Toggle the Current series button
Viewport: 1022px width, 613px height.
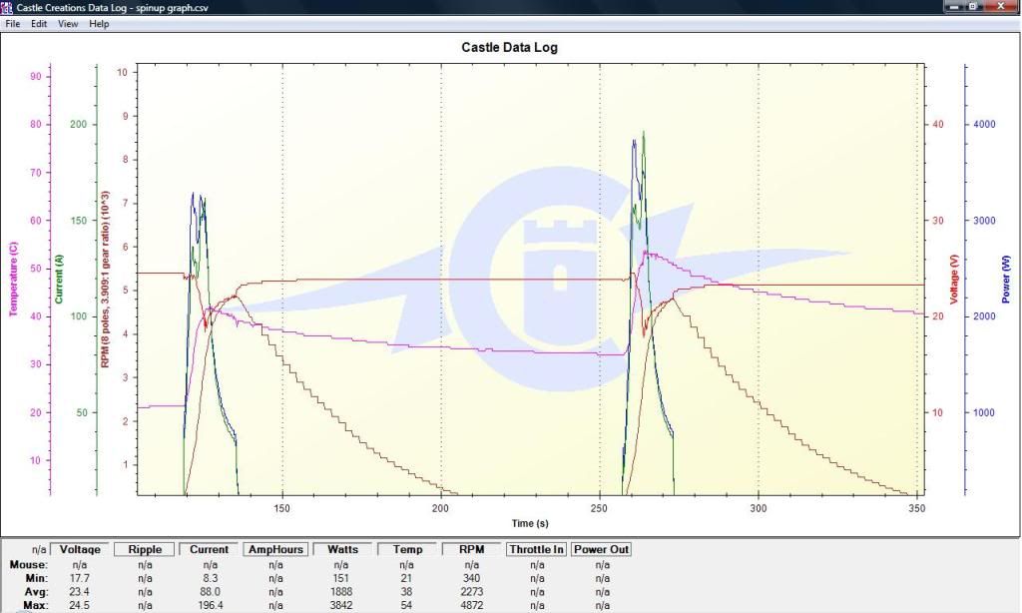click(209, 549)
